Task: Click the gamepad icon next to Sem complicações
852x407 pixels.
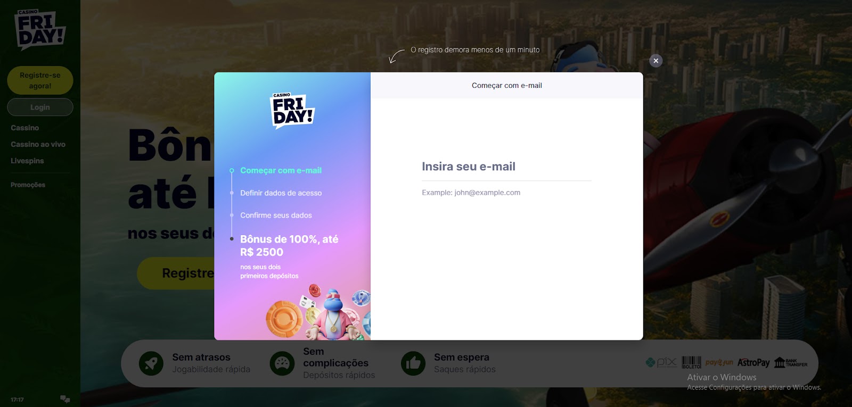Action: (x=282, y=363)
